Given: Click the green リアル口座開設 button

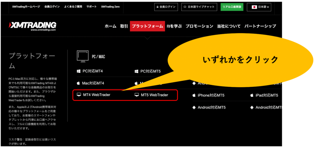Looking at the screenshot, I should click(232, 7).
